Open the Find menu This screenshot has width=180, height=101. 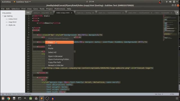pos(23,9)
